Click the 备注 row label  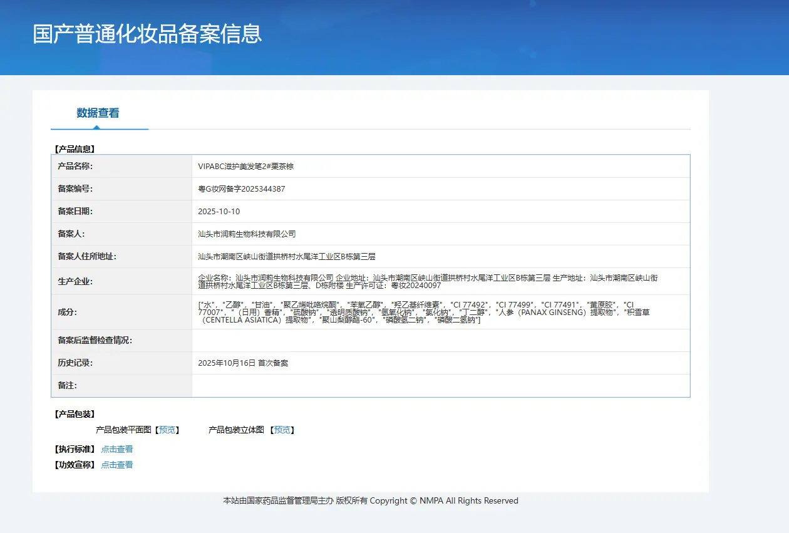tap(67, 386)
